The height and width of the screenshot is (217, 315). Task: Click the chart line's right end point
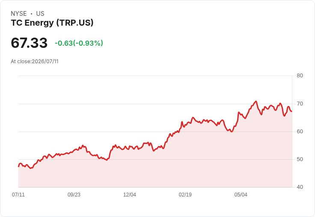(292, 111)
